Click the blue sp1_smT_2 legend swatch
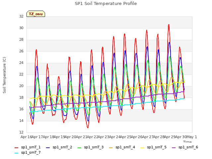Image resolution: width=212 pixels, height=159 pixels. point(48,148)
